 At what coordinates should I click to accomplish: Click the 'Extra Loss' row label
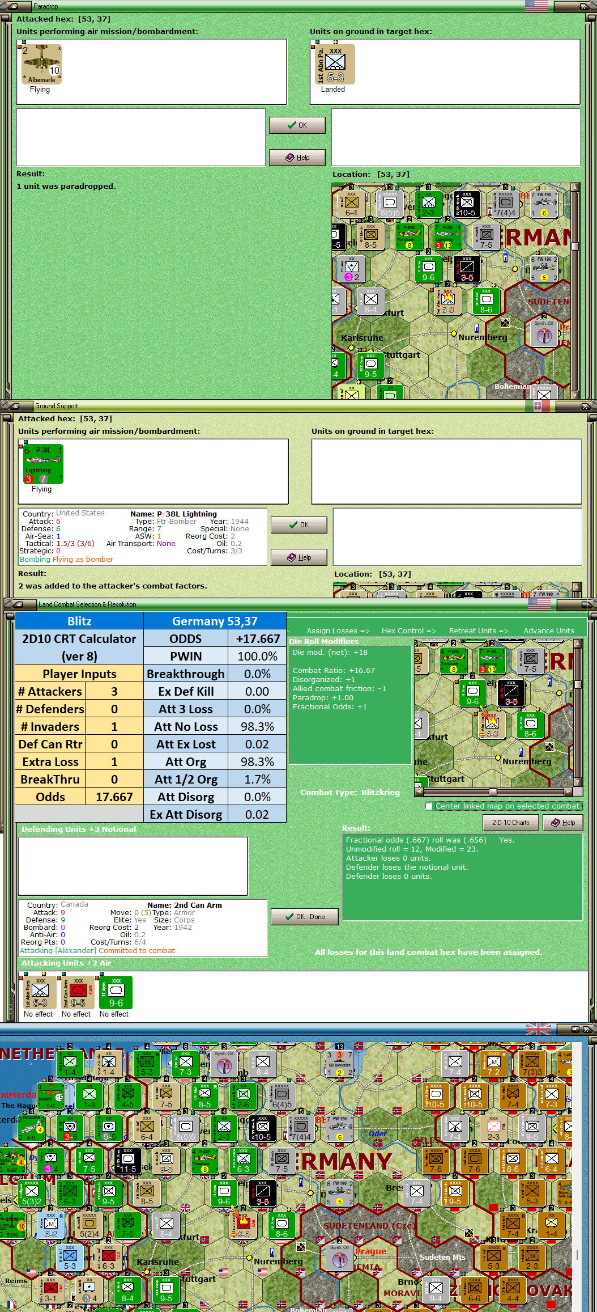pos(50,761)
